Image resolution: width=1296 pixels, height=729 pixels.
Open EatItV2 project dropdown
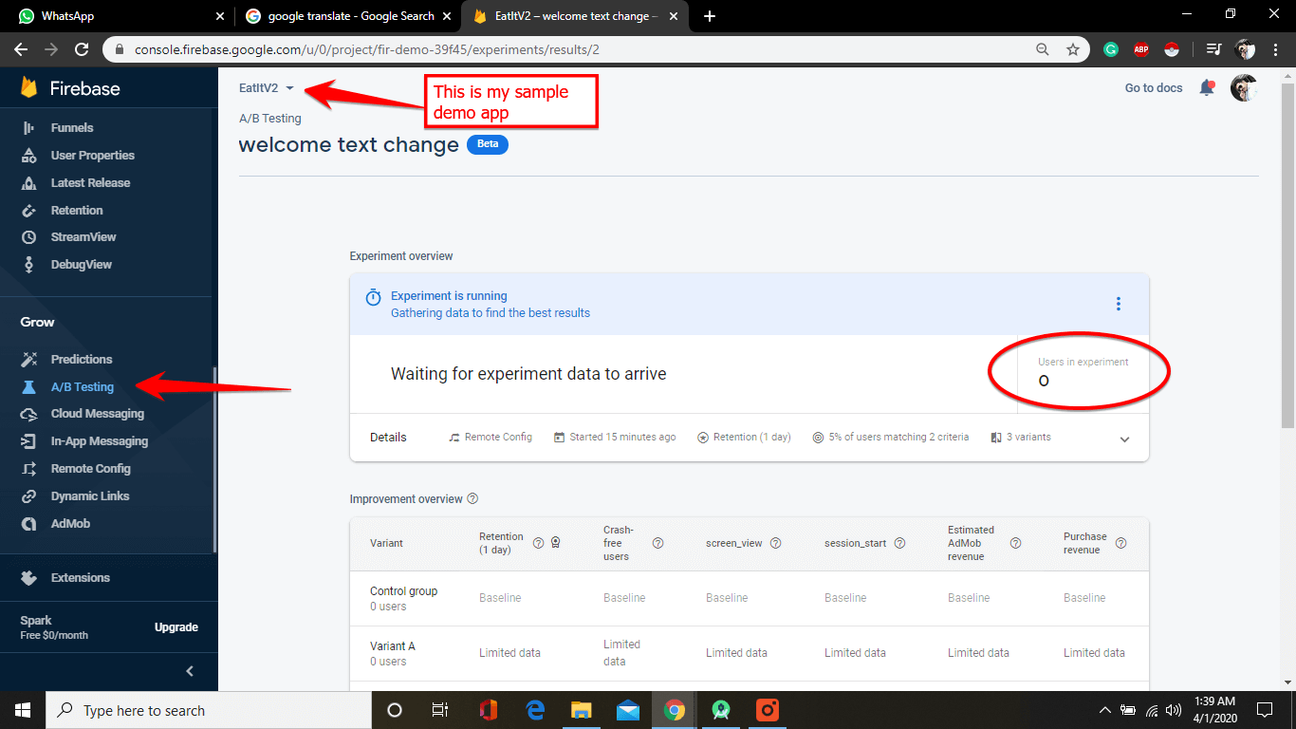(x=267, y=88)
